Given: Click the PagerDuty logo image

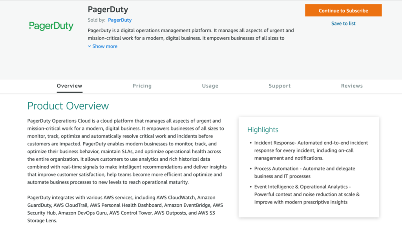Looking at the screenshot, I should [51, 26].
